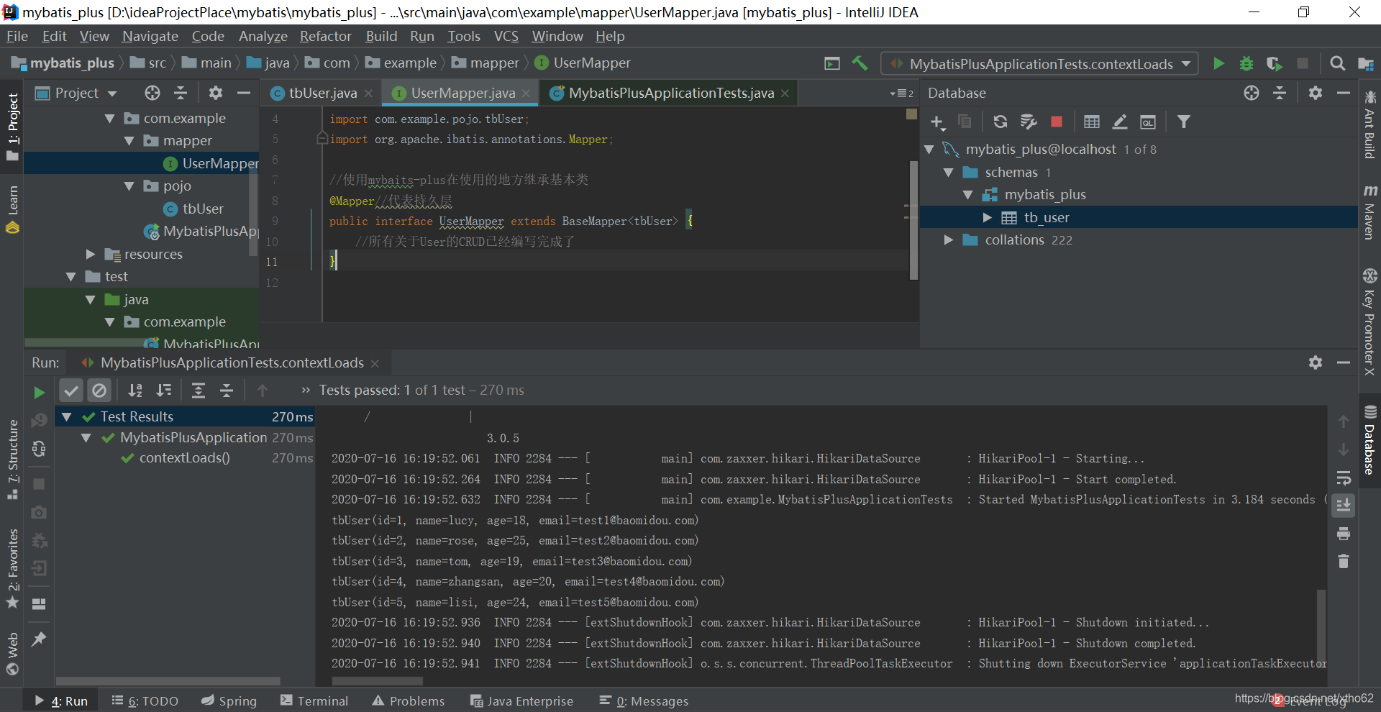This screenshot has width=1381, height=712.
Task: Open Project Structure icon in top toolbar
Action: pyautogui.click(x=1365, y=63)
